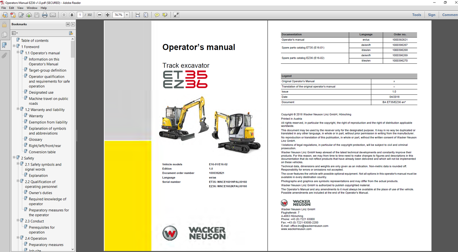
Task: Go to next page arrow
Action: 72,15
